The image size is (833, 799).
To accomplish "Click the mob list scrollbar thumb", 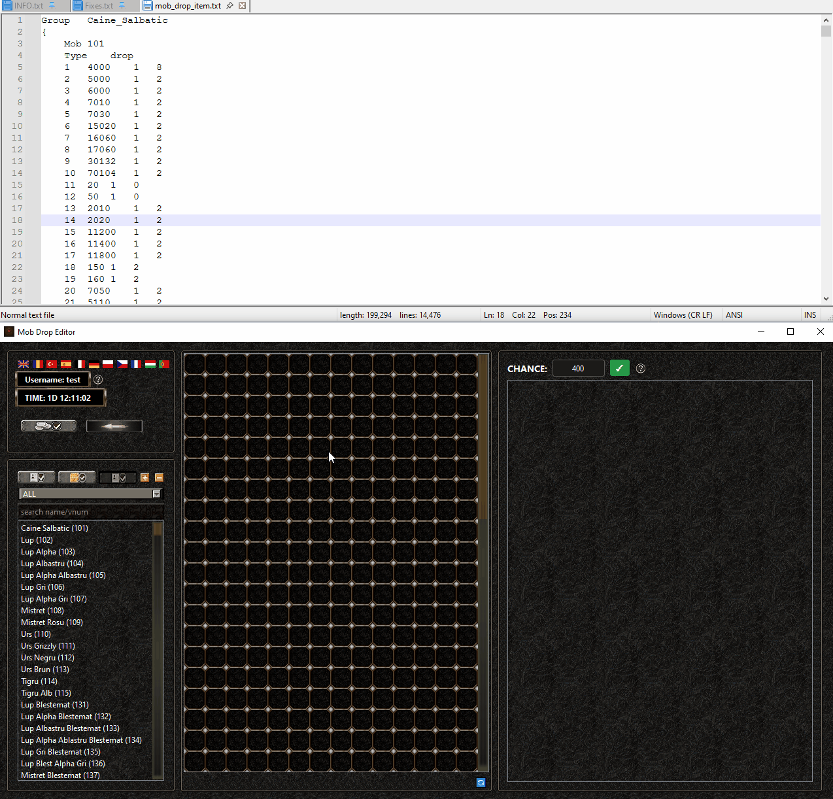I will point(158,529).
